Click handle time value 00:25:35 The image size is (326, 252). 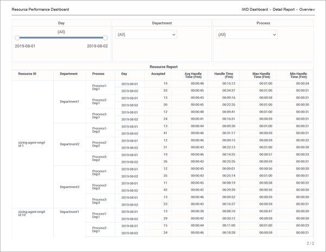tap(229, 161)
